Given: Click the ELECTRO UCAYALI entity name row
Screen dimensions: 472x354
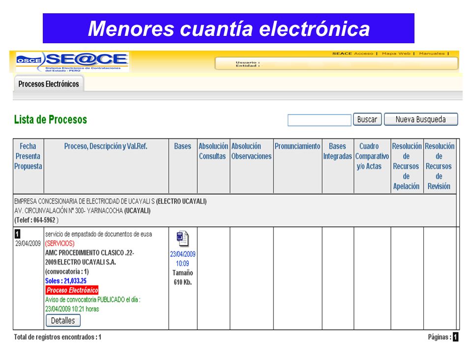Looking at the screenshot, I should [111, 201].
